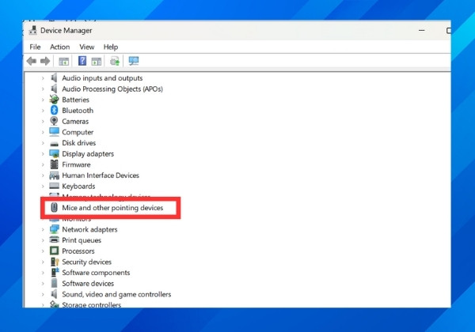Expand the Display adapters chevron
The width and height of the screenshot is (475, 332).
point(43,154)
